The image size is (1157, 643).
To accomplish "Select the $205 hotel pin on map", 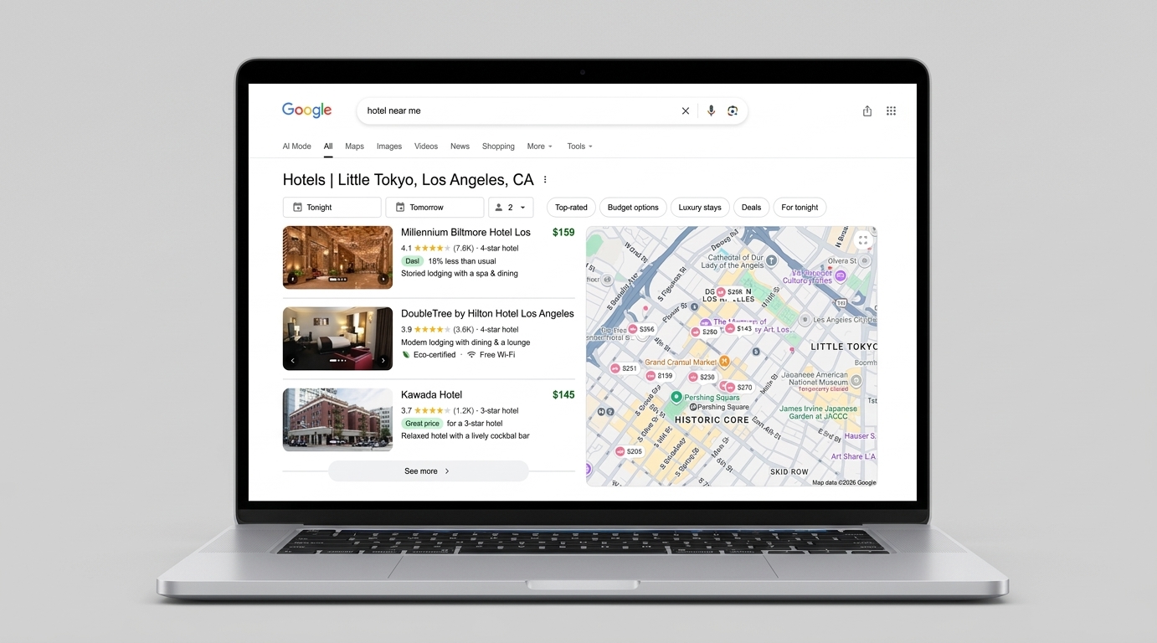I will click(x=629, y=451).
